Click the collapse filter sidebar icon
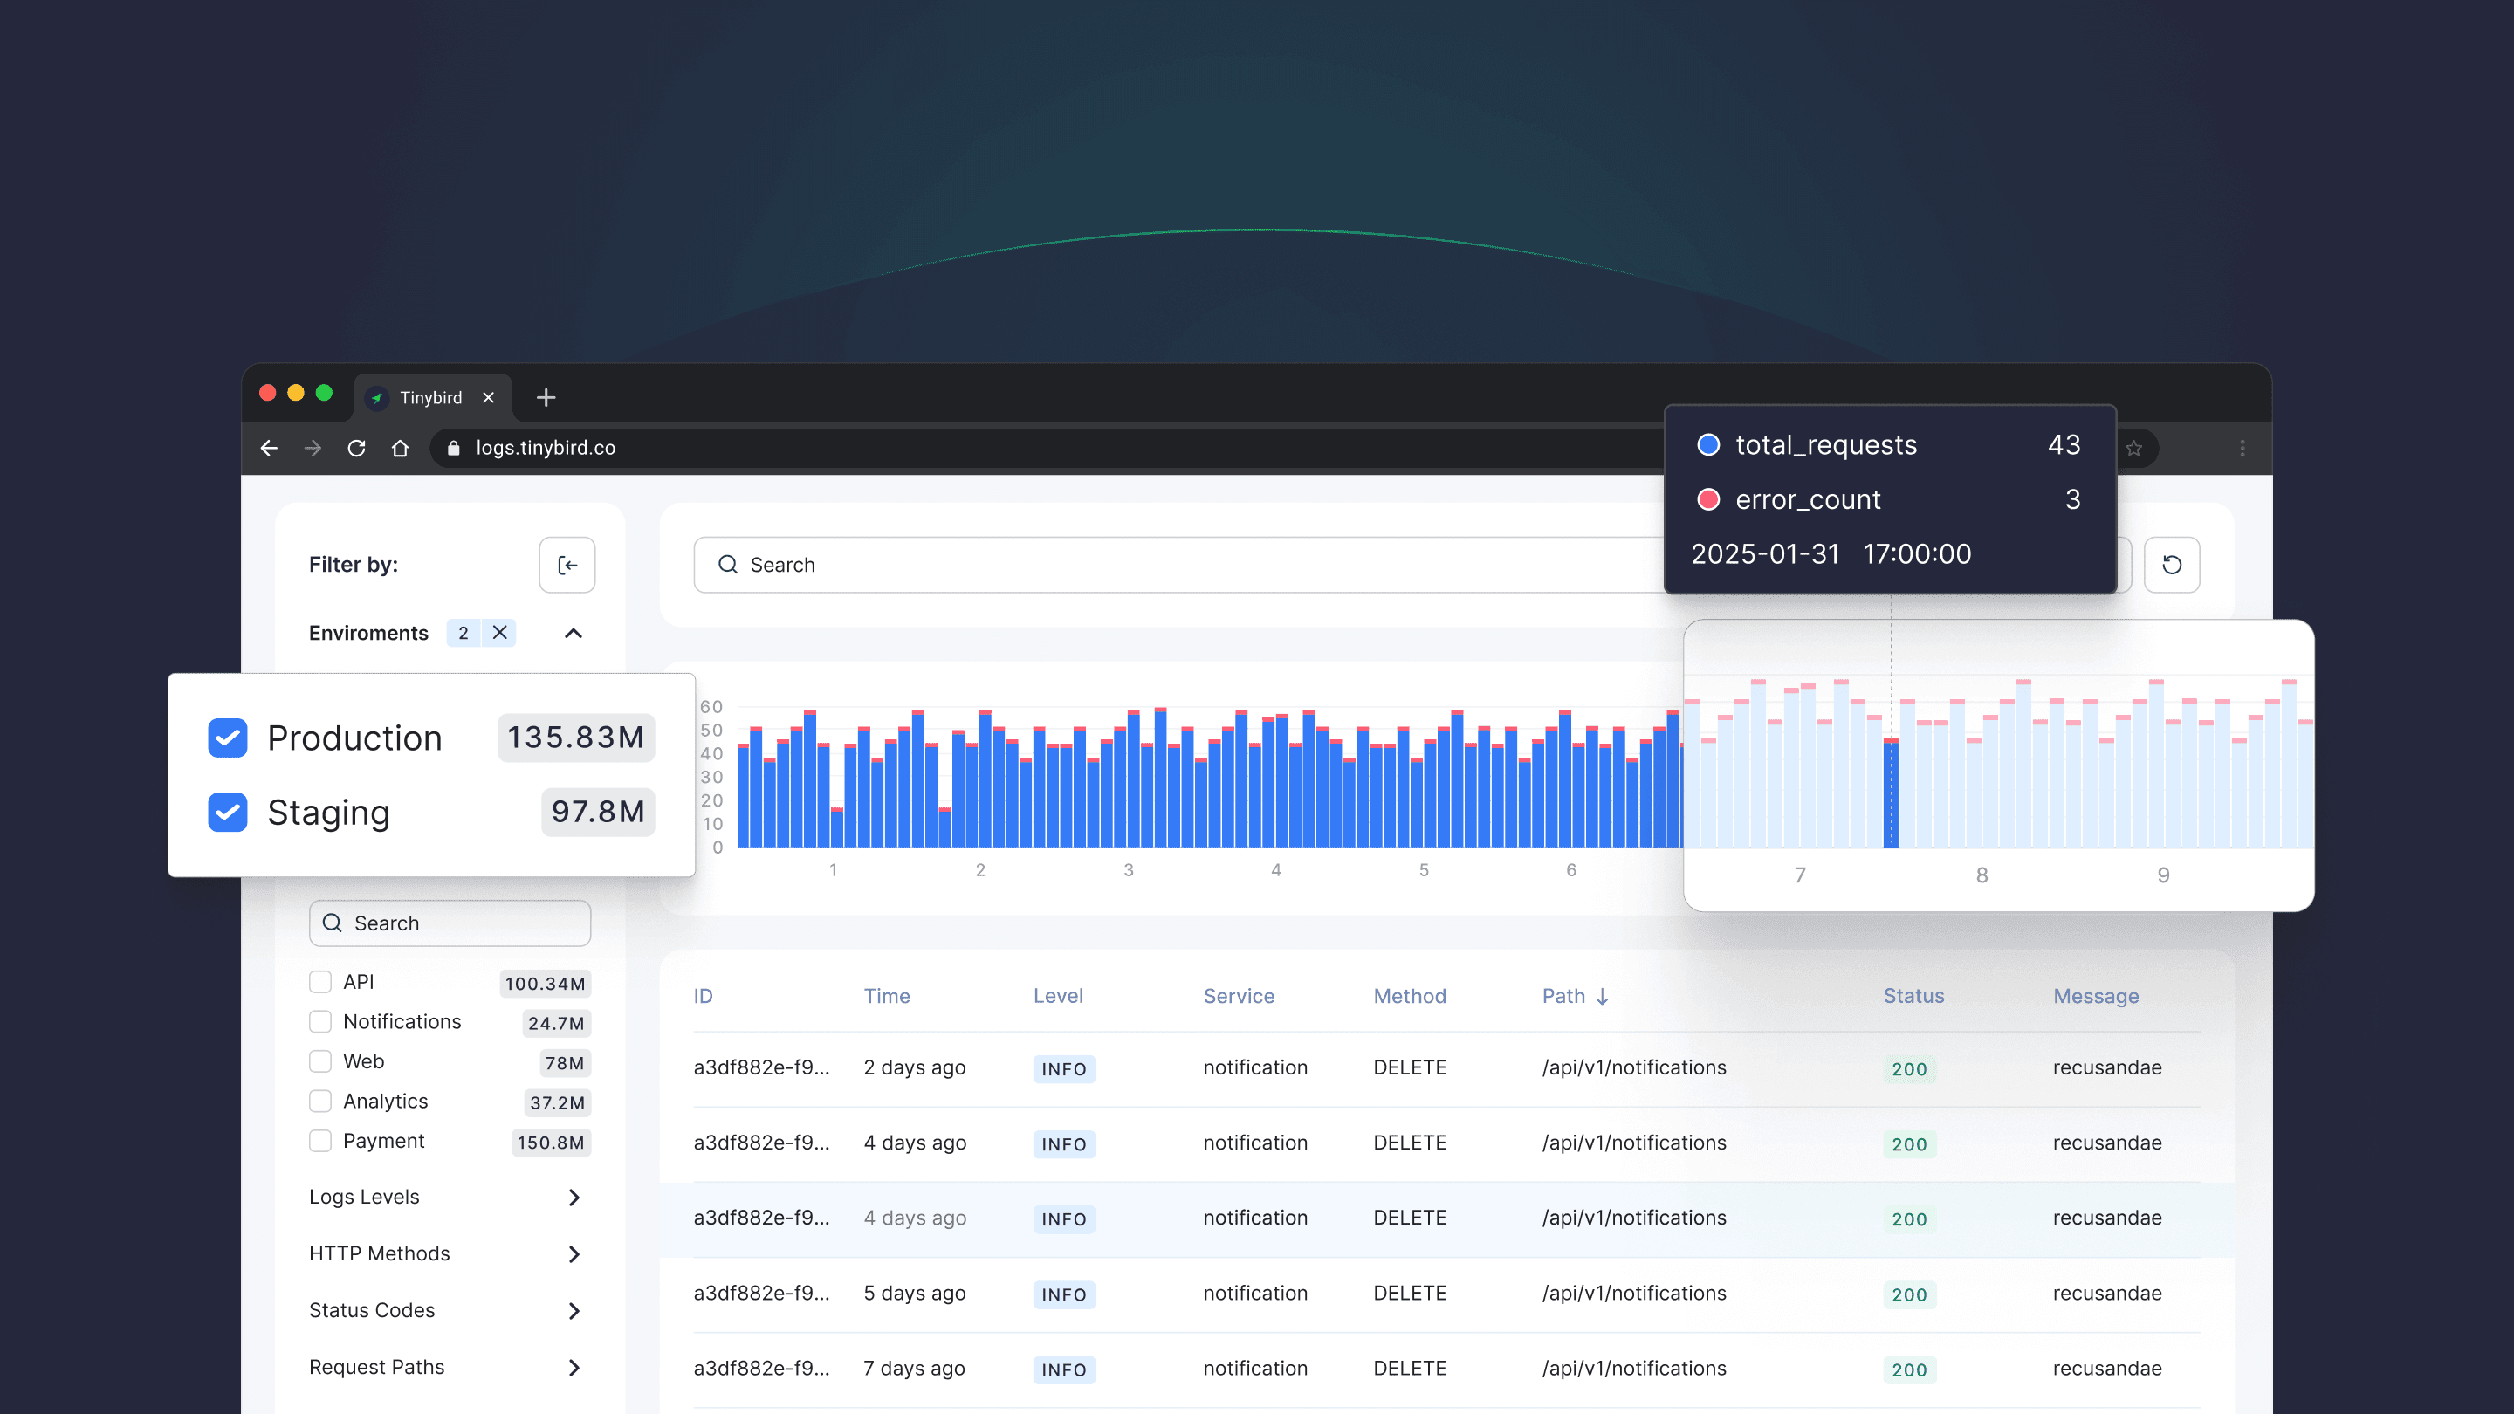 [x=567, y=565]
